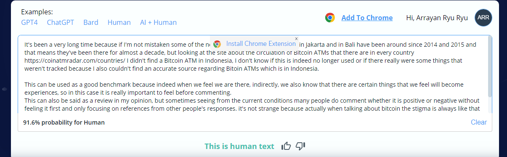Choose the Human example
This screenshot has width=507, height=157.
coord(119,22)
